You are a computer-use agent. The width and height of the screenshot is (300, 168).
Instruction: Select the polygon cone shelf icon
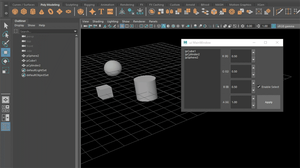(x=42, y=12)
